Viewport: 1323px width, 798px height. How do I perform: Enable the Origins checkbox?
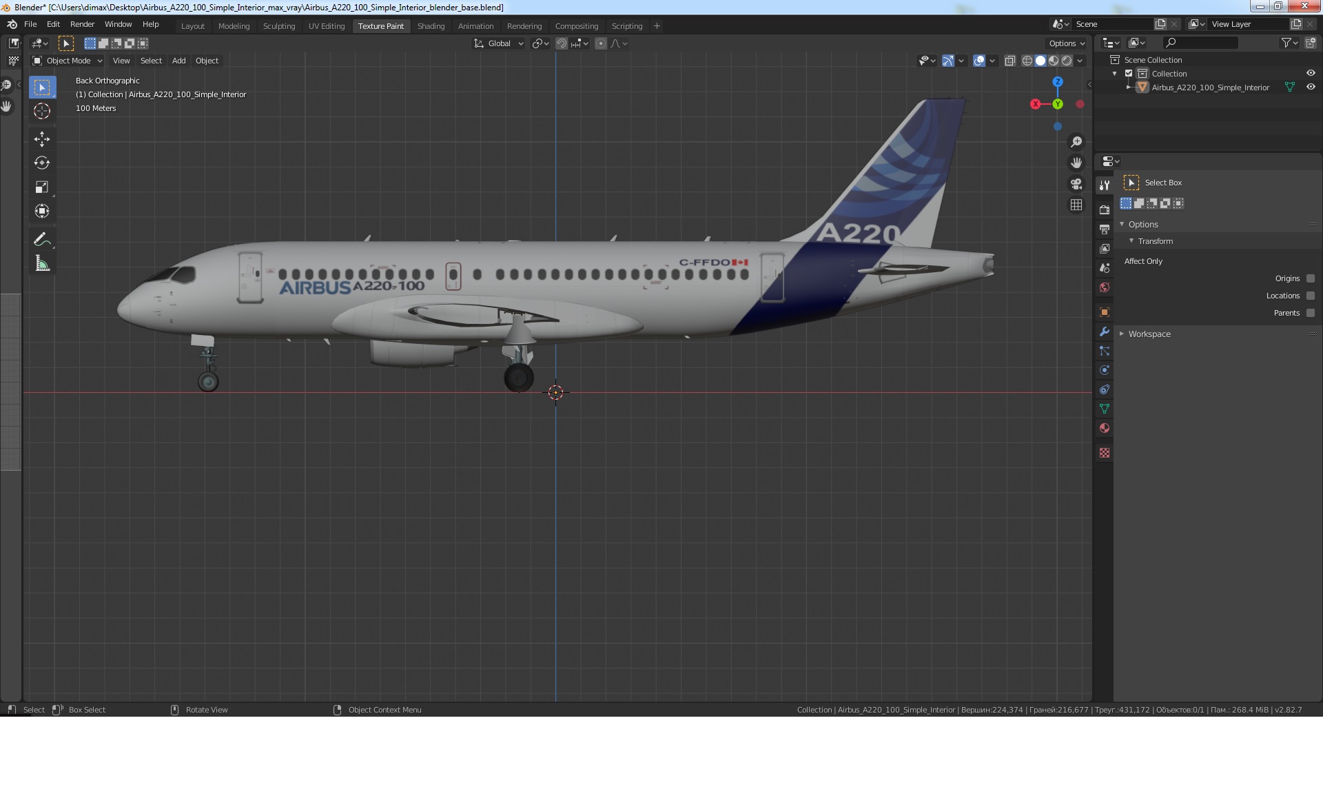tap(1311, 278)
